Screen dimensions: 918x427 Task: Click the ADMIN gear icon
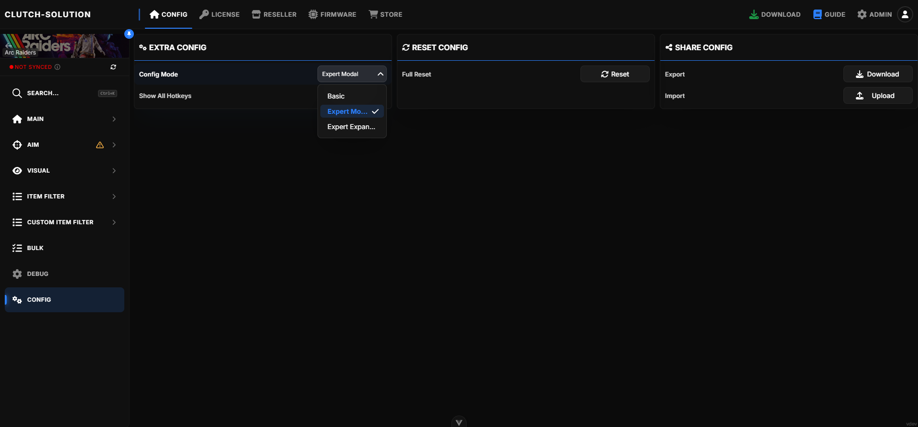862,14
